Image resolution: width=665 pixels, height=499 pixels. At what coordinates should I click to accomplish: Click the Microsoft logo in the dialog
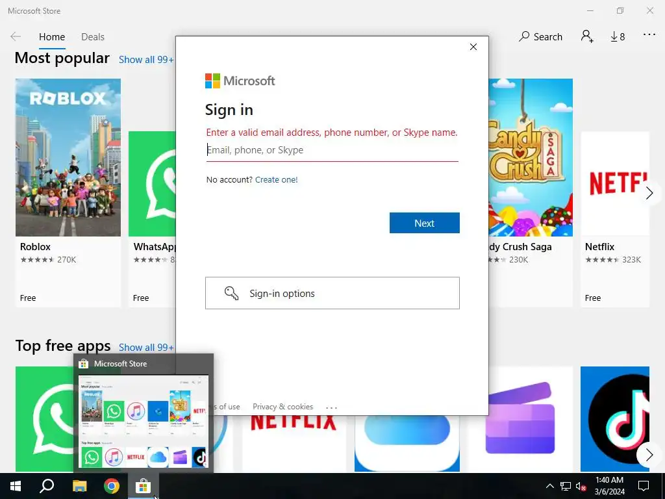[240, 81]
